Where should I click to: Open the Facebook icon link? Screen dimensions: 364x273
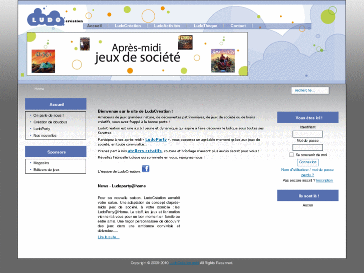tap(146, 168)
